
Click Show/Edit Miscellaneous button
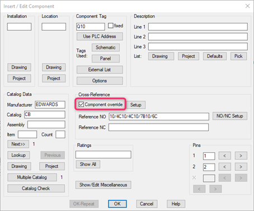point(104,185)
